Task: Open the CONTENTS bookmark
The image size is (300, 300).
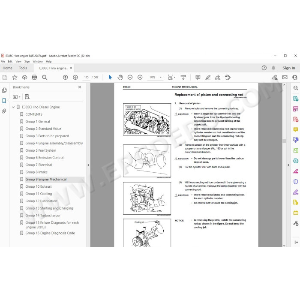Action: [x=34, y=114]
